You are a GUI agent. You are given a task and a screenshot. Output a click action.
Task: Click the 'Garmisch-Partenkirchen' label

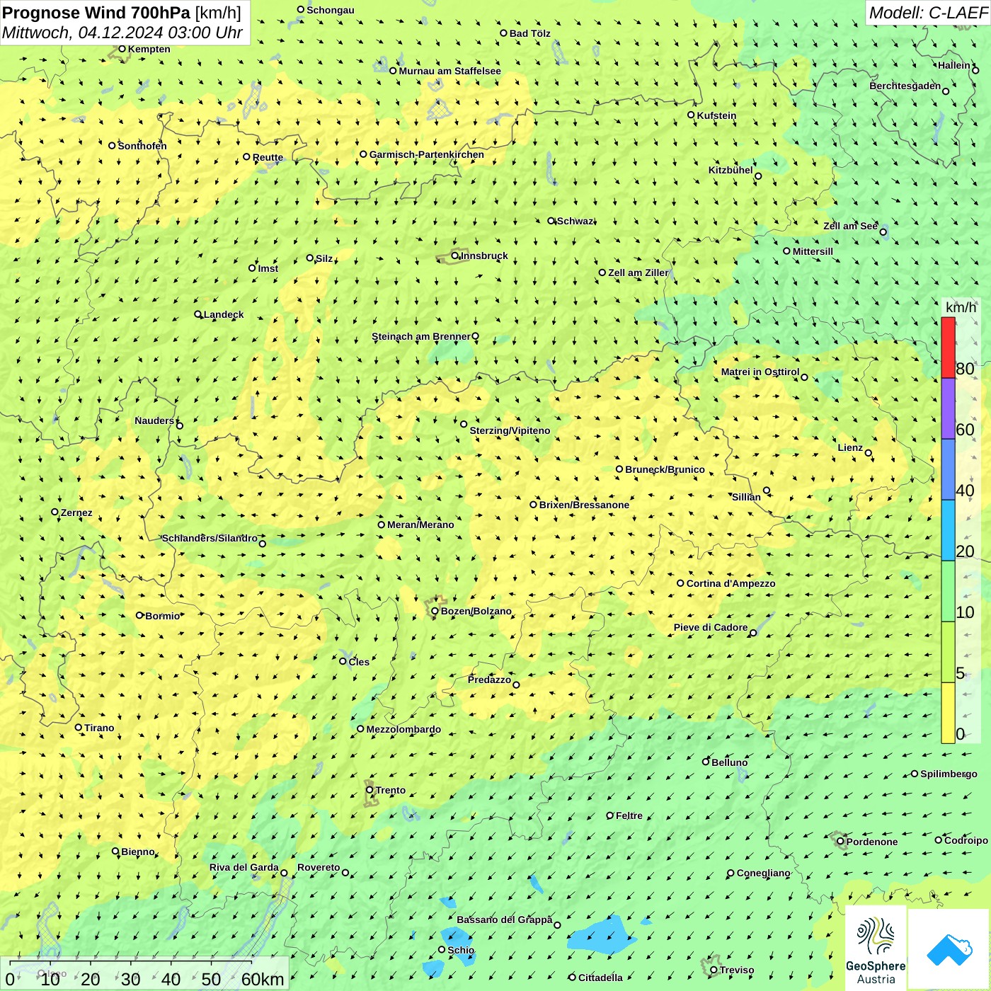point(427,154)
